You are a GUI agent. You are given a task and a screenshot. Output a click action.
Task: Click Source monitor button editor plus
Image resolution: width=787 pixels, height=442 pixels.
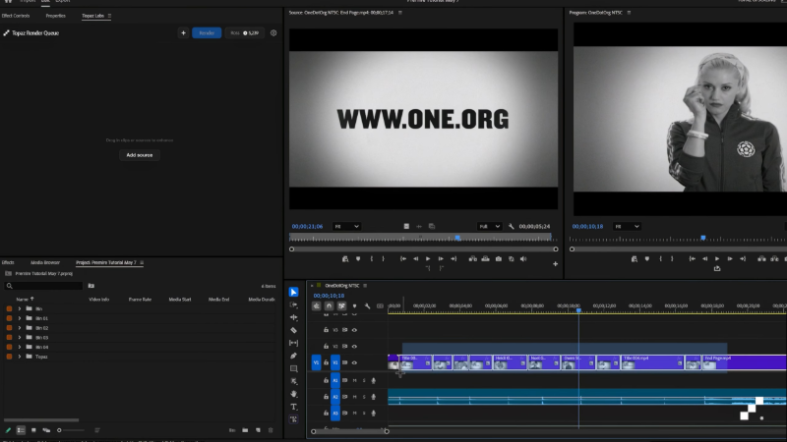pos(555,264)
